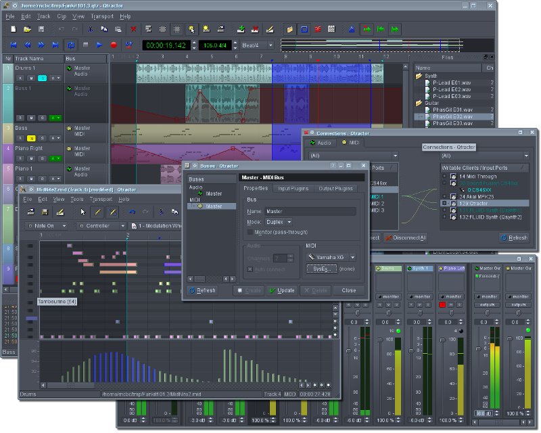Select PhasGil E02.wav in the Files panel

click(x=453, y=117)
